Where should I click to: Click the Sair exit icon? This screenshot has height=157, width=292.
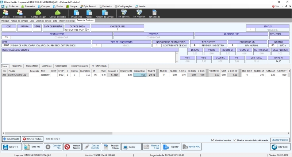click(x=276, y=6)
